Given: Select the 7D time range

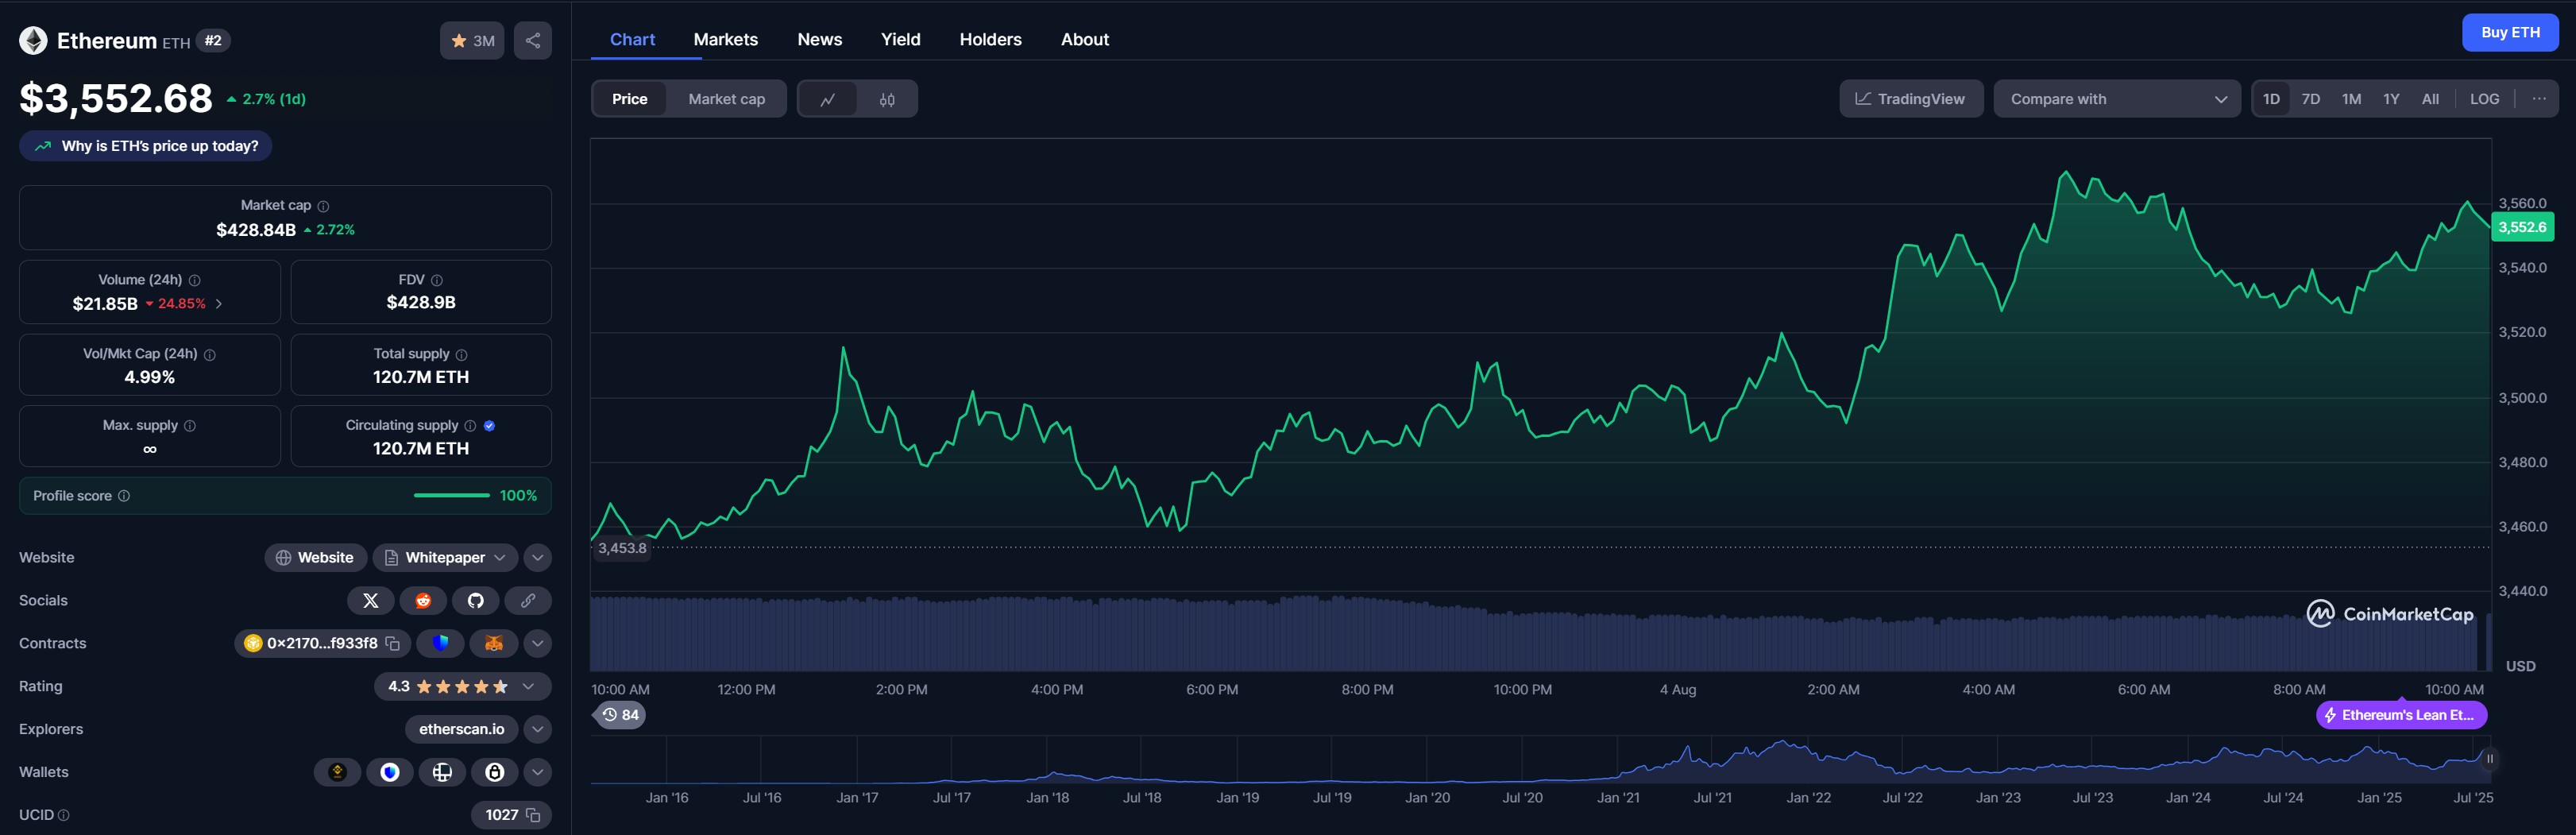Looking at the screenshot, I should tap(2310, 99).
